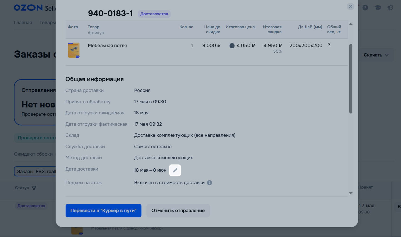This screenshot has height=237, width=401.
Task: Click the dialog's vertical scrollbar thumb
Action: (x=351, y=79)
